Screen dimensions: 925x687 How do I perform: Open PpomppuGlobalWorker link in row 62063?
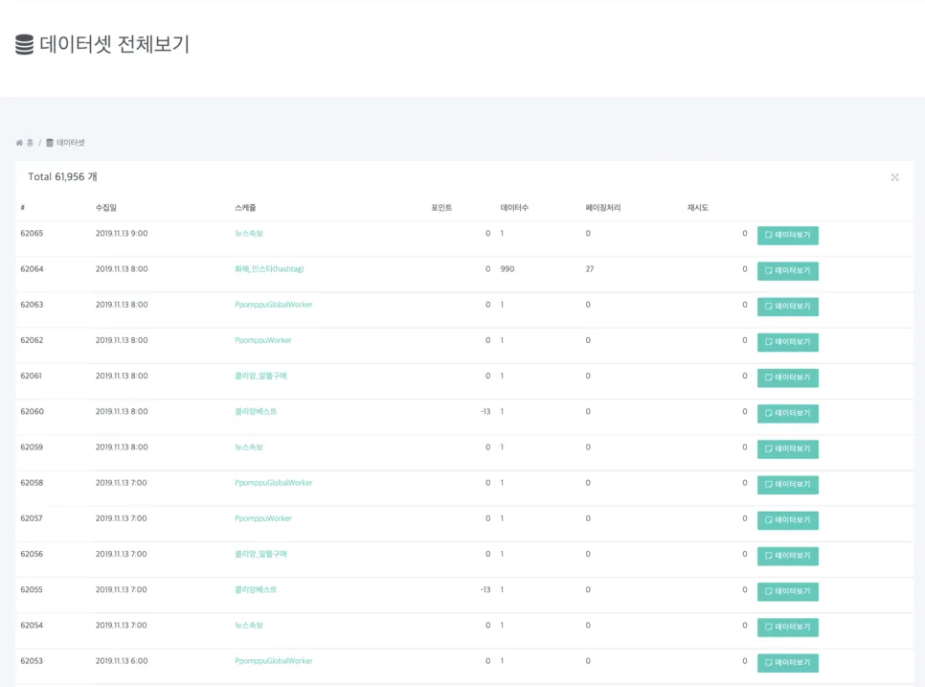tap(273, 305)
